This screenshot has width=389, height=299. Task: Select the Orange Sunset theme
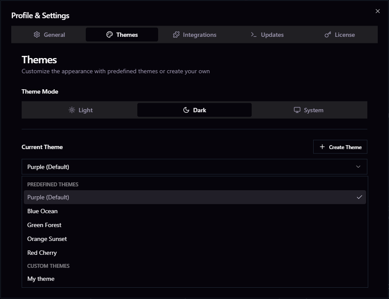[x=47, y=239]
